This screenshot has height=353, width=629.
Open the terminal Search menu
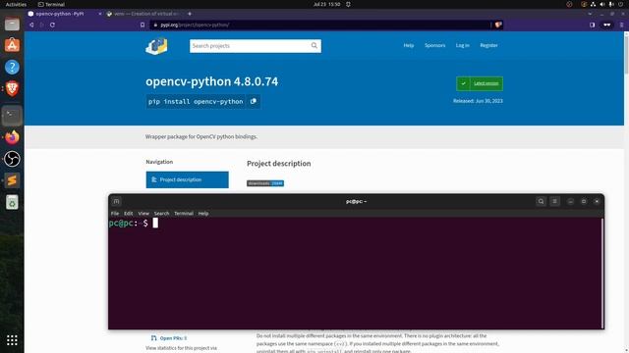coord(161,214)
